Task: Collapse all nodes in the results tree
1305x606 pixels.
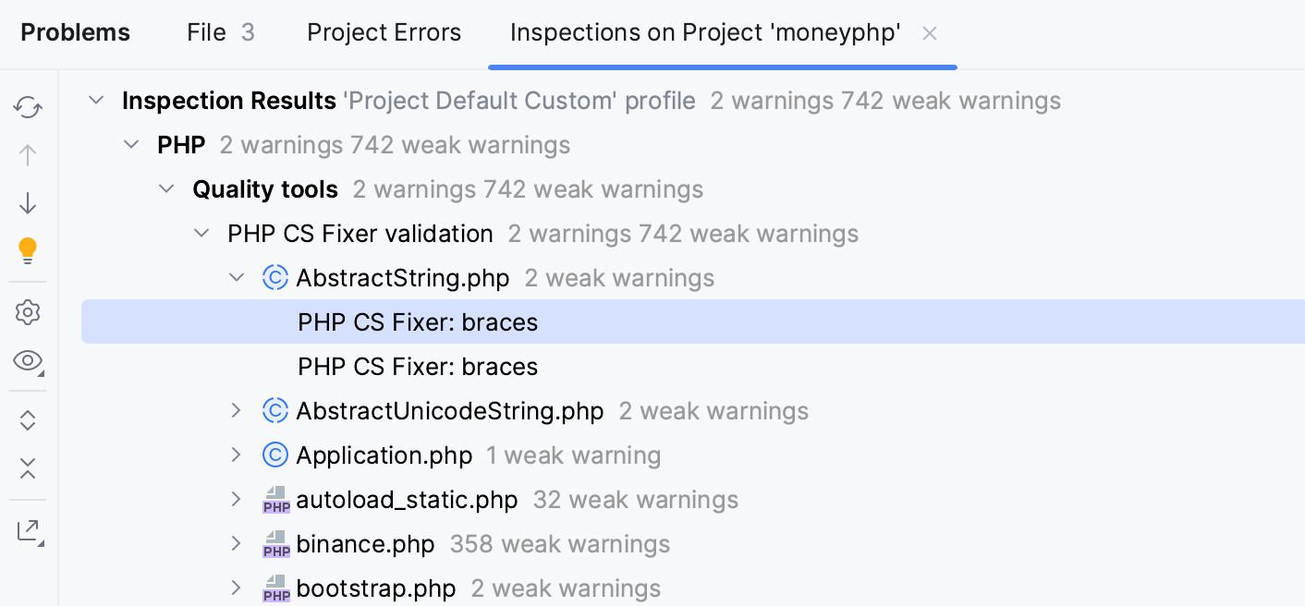Action: tap(27, 469)
